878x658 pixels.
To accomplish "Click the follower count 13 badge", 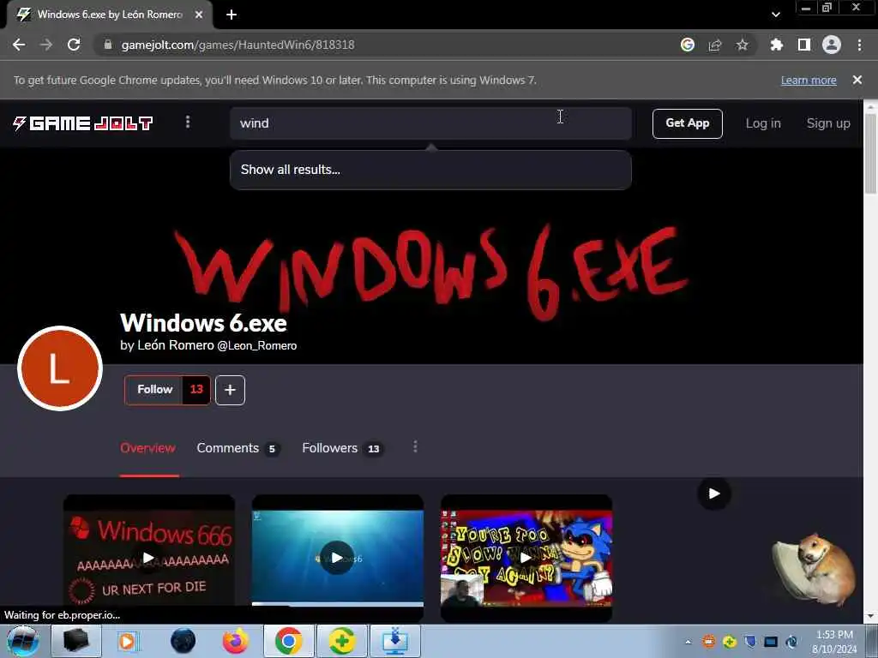I will 196,390.
